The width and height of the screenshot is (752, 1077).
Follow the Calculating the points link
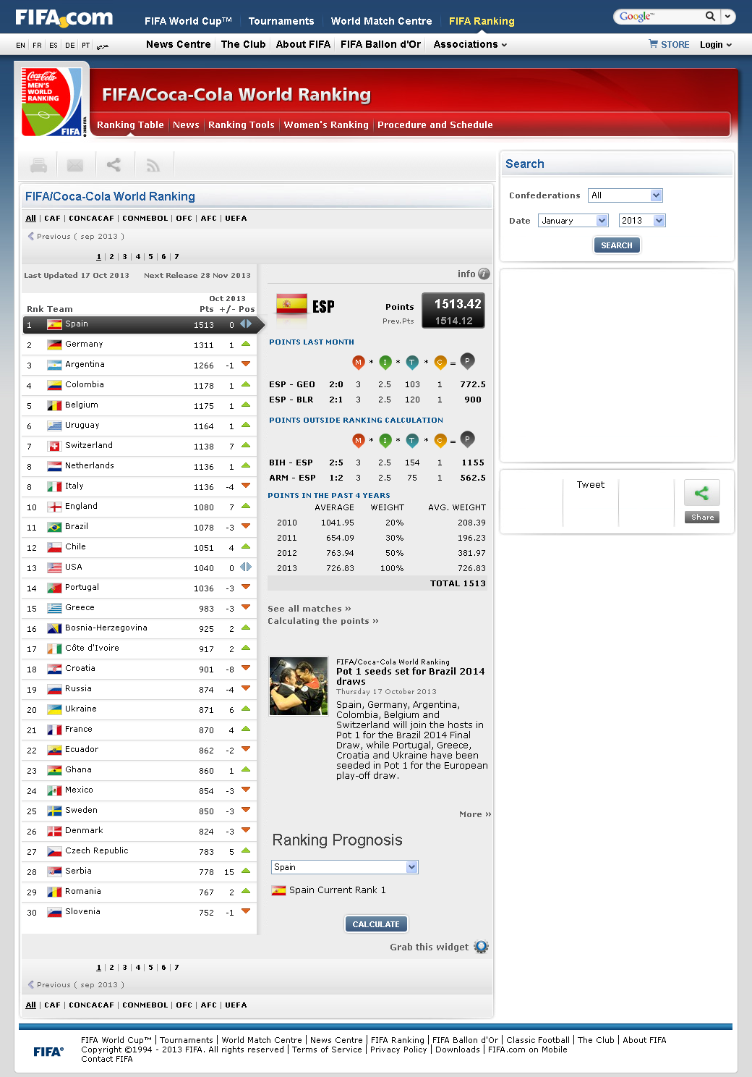pyautogui.click(x=323, y=621)
